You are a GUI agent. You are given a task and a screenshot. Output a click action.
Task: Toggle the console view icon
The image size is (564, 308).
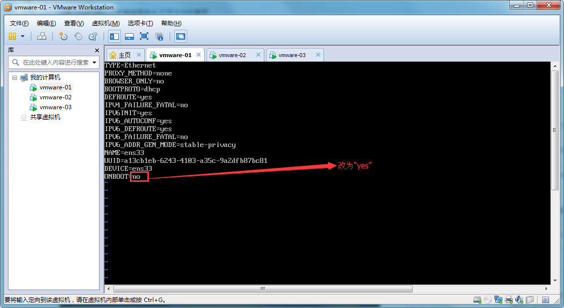pos(181,36)
